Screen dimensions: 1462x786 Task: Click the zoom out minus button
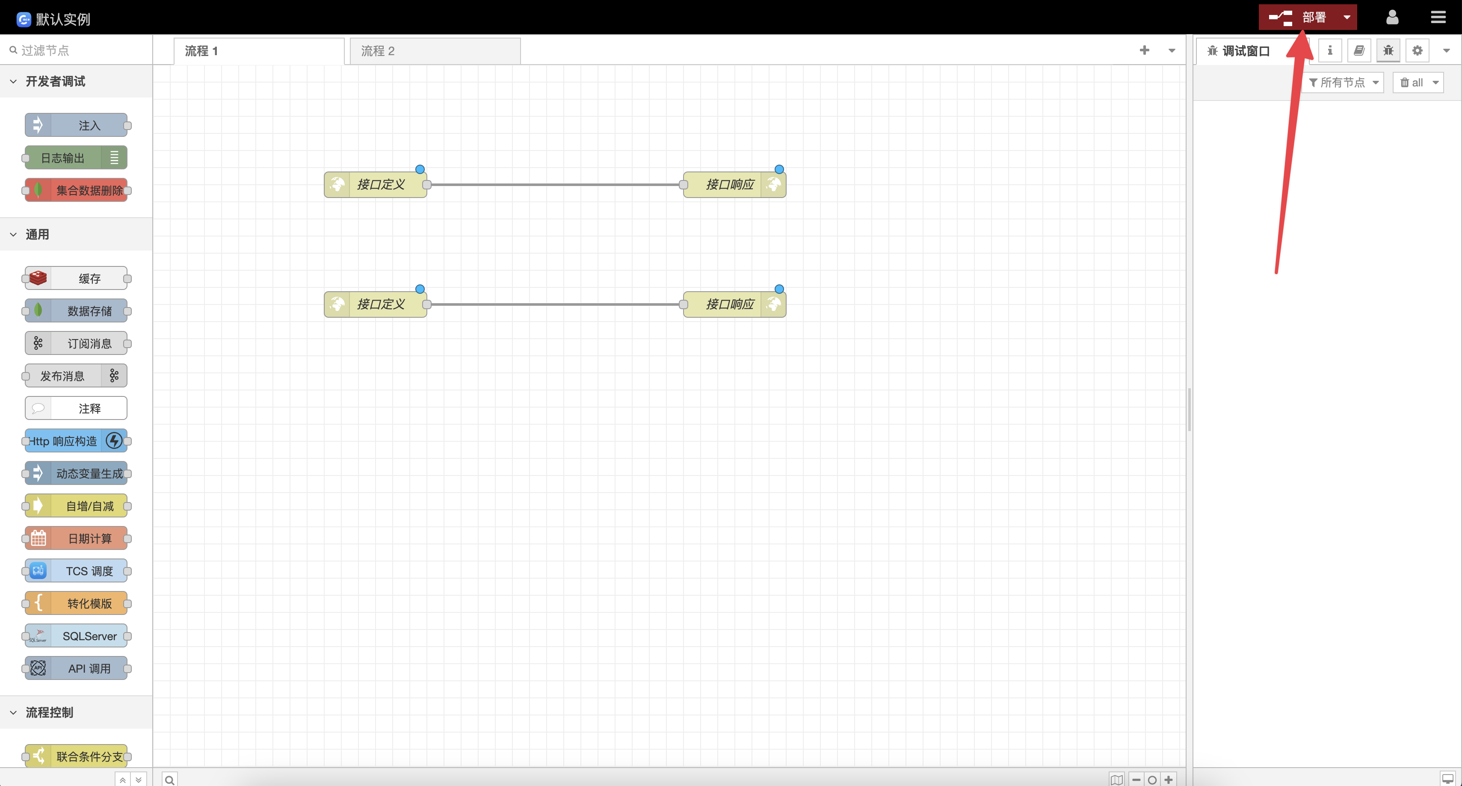pyautogui.click(x=1136, y=779)
